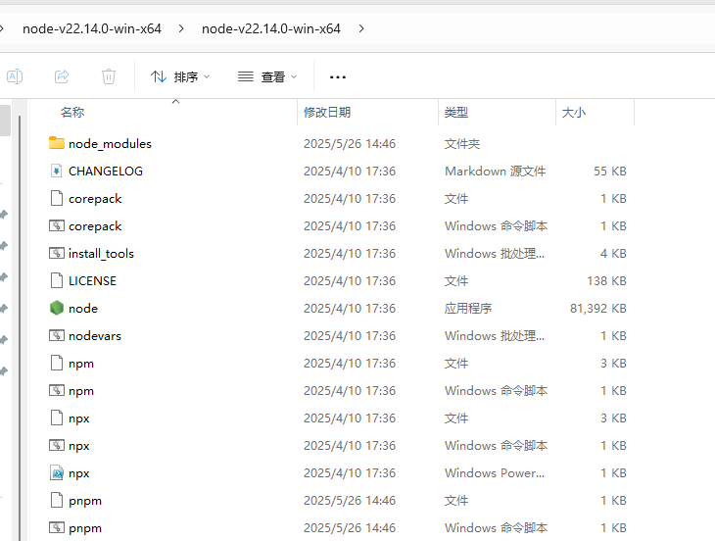Sort by 类型 column header
715x541 pixels.
pos(456,112)
